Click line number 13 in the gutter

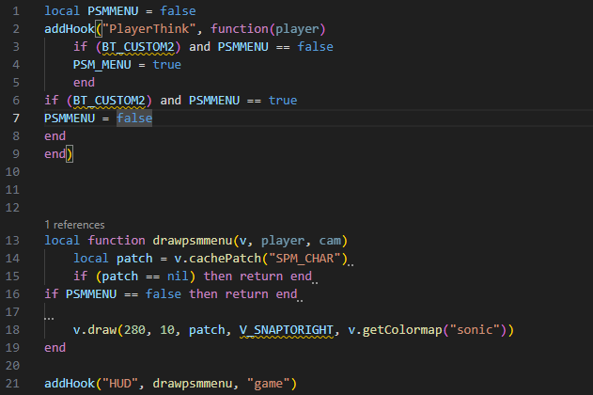click(12, 241)
